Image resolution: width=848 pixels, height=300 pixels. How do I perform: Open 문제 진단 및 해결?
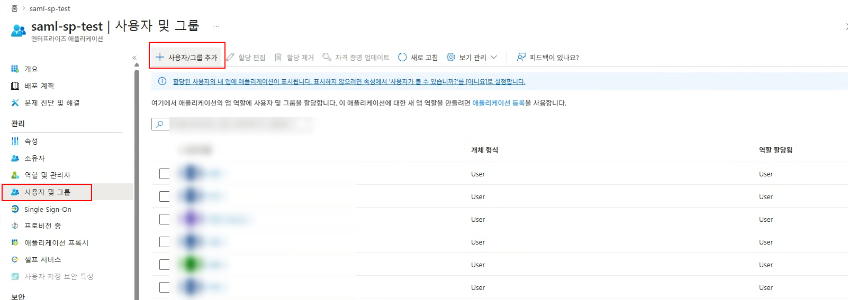point(52,102)
